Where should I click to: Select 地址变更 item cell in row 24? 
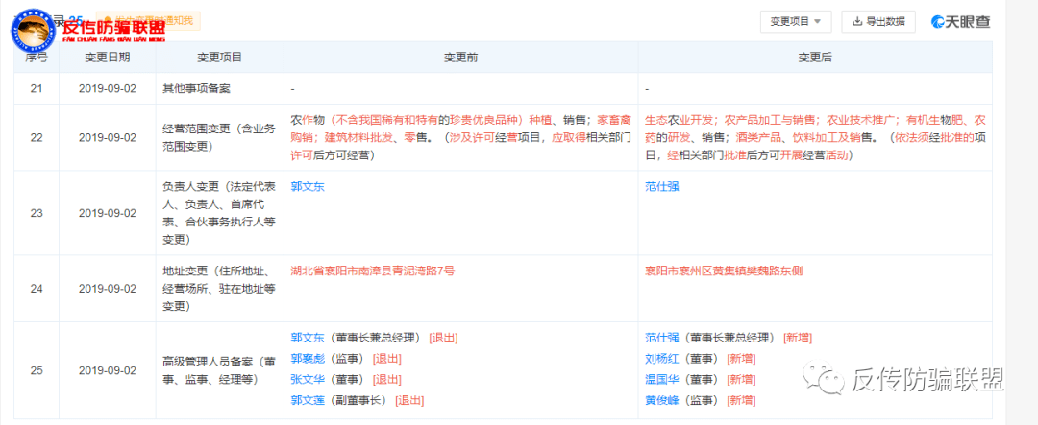(x=220, y=289)
